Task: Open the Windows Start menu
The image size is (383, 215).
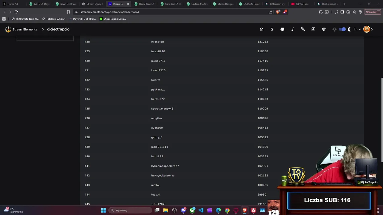Action: pyautogui.click(x=103, y=210)
